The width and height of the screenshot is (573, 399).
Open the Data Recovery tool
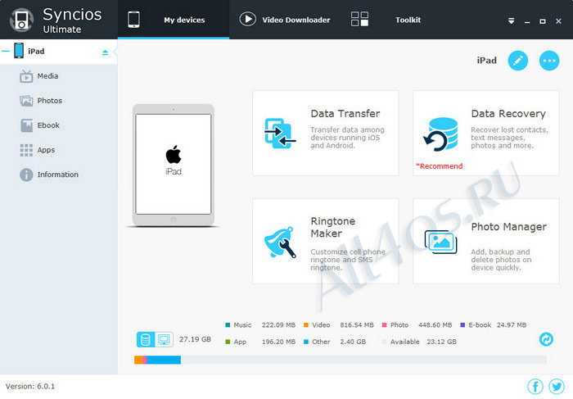click(486, 133)
